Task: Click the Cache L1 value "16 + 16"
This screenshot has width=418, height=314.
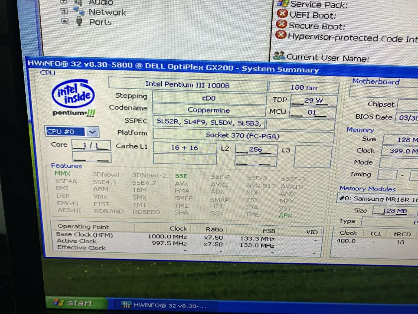Action: pos(185,148)
